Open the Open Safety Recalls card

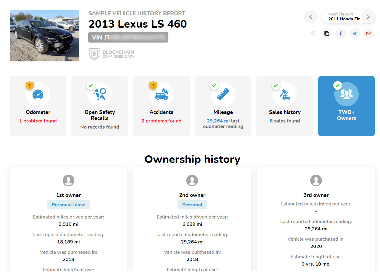pos(100,106)
